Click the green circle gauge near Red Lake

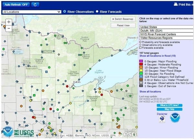click(4, 49)
